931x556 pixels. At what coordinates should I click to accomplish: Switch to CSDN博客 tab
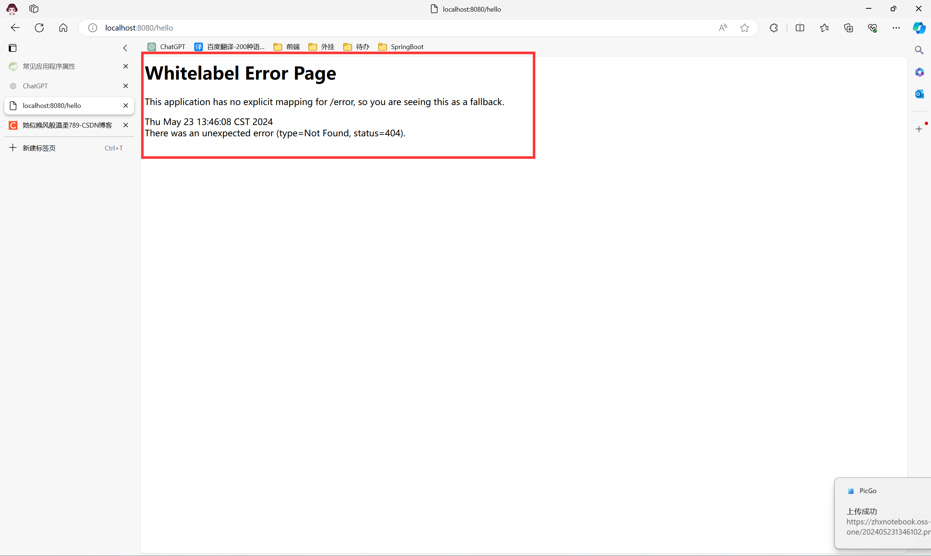pyautogui.click(x=67, y=125)
